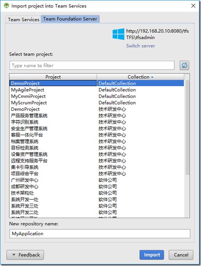This screenshot has width=201, height=266.
Task: Click the TFS\tfsadmin account text
Action: 141,37
